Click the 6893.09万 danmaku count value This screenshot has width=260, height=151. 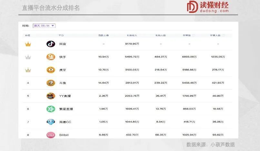(x=189, y=57)
